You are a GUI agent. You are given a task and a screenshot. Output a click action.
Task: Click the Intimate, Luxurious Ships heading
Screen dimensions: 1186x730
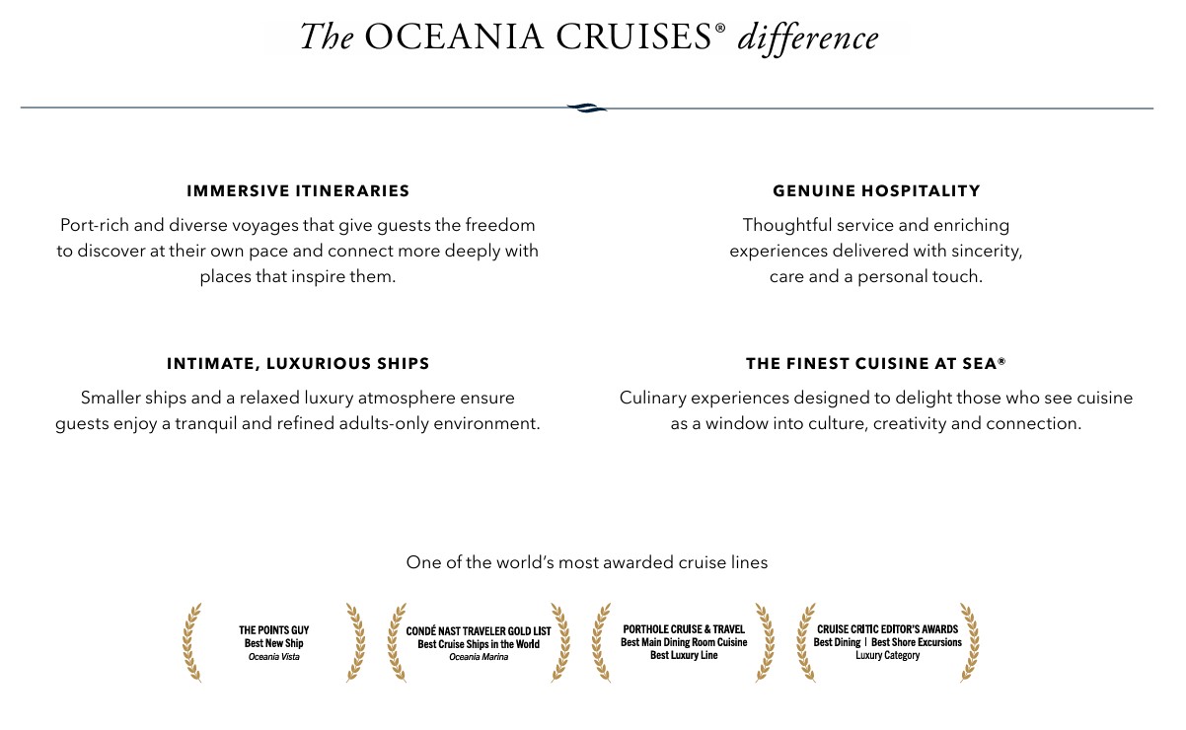[298, 364]
